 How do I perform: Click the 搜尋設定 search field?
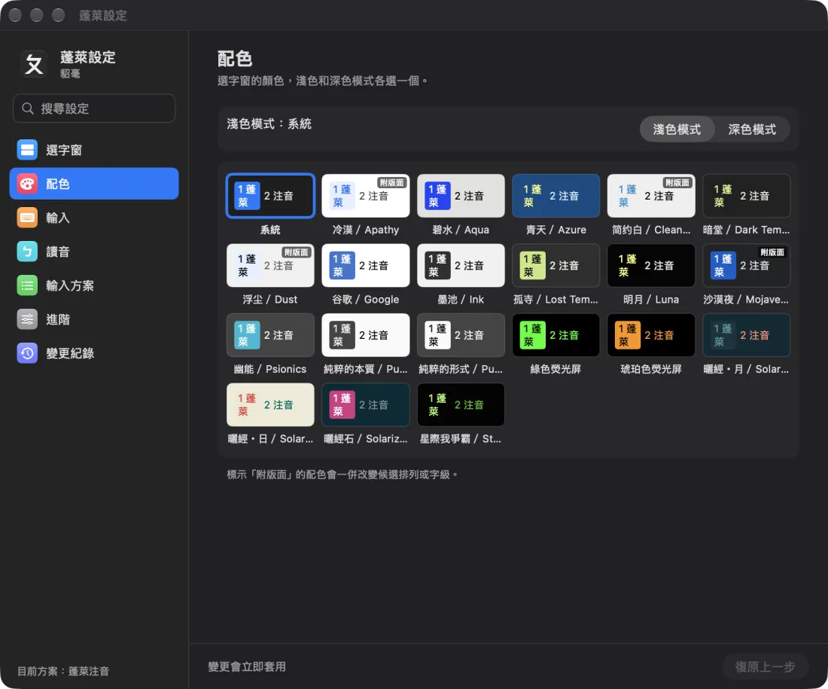[x=94, y=108]
